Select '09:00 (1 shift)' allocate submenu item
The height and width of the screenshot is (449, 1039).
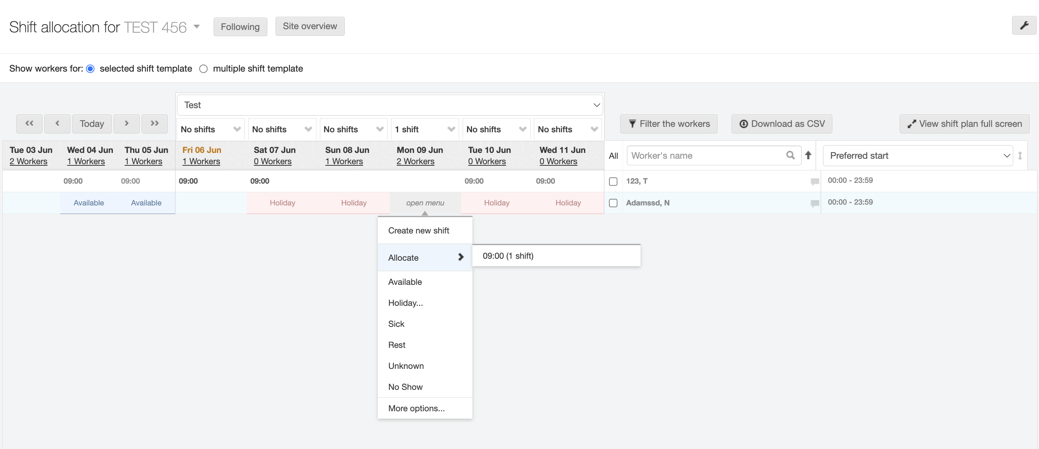click(x=508, y=256)
